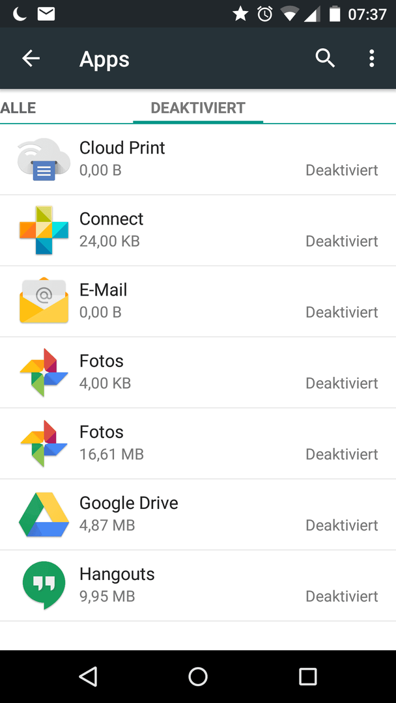
Task: Tap the mail notification in status bar
Action: click(46, 14)
